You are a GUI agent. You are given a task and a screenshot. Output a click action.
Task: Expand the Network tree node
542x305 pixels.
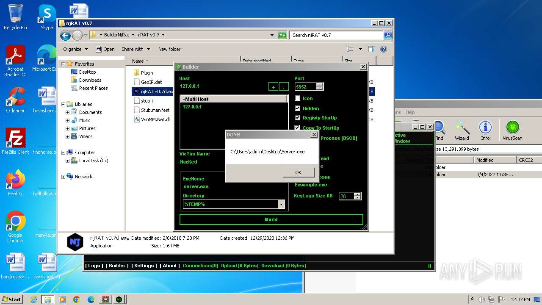click(64, 177)
